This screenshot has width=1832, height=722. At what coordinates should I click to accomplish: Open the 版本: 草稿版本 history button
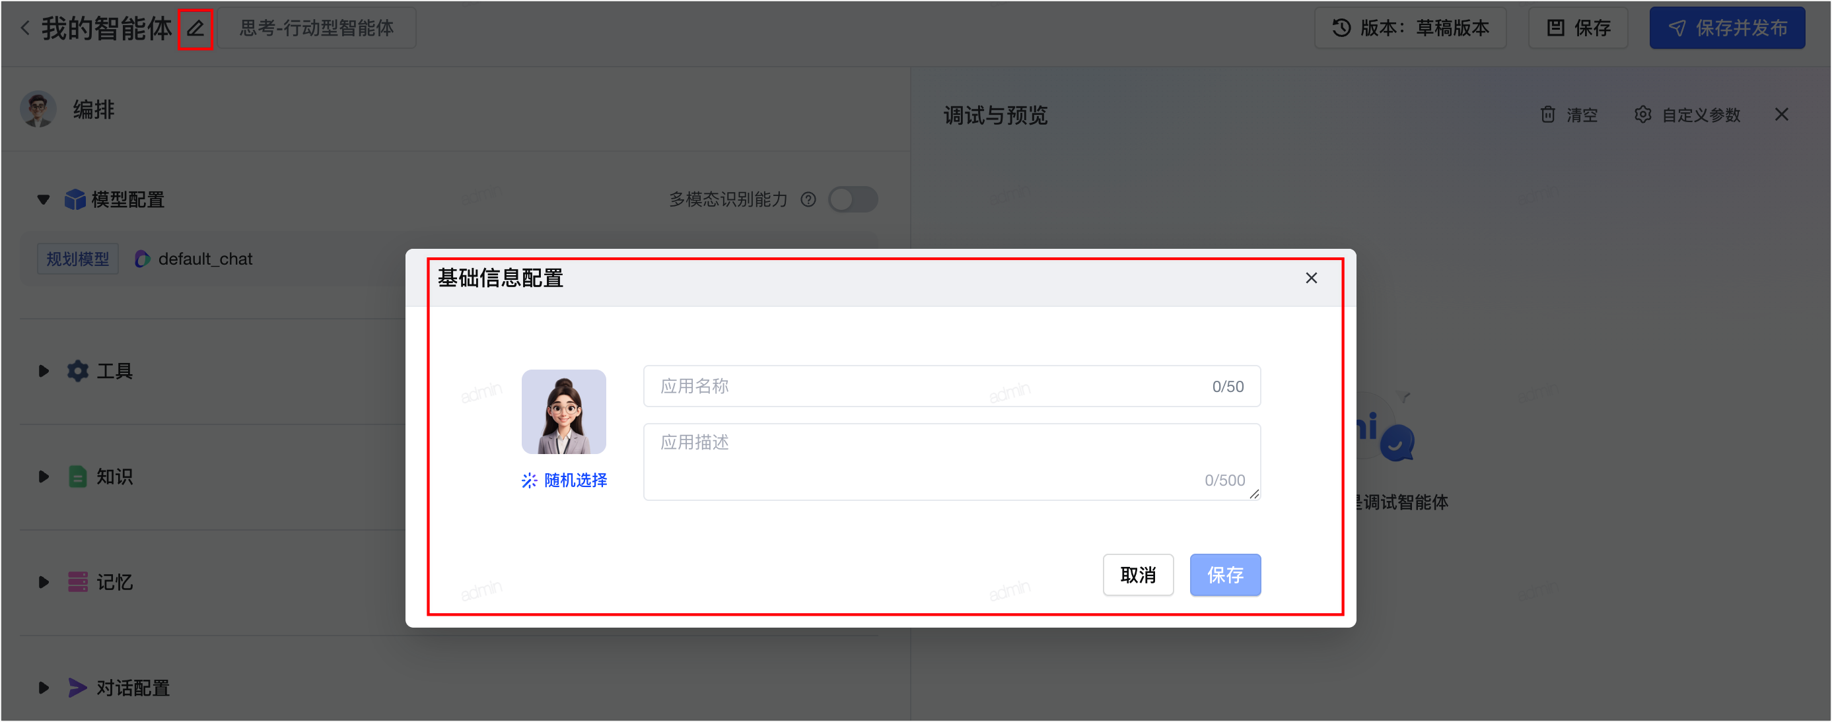pyautogui.click(x=1409, y=28)
